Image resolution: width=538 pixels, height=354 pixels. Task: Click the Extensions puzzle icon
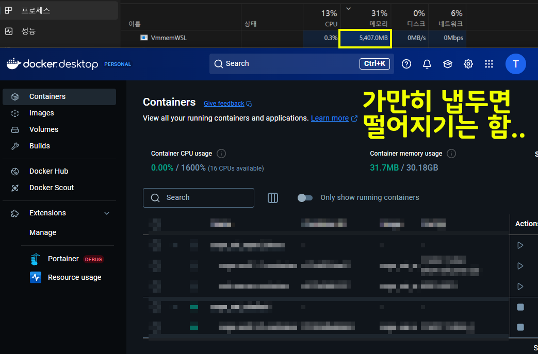click(15, 213)
